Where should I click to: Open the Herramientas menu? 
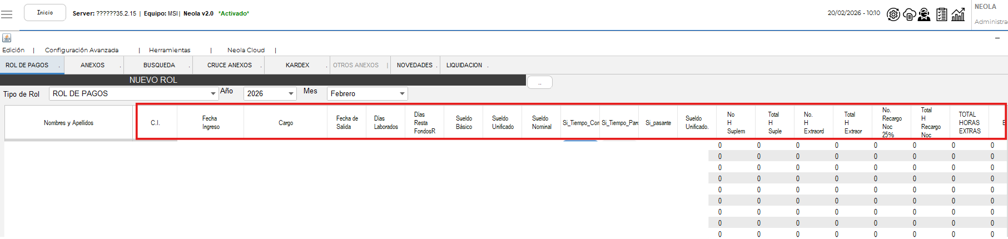(170, 50)
